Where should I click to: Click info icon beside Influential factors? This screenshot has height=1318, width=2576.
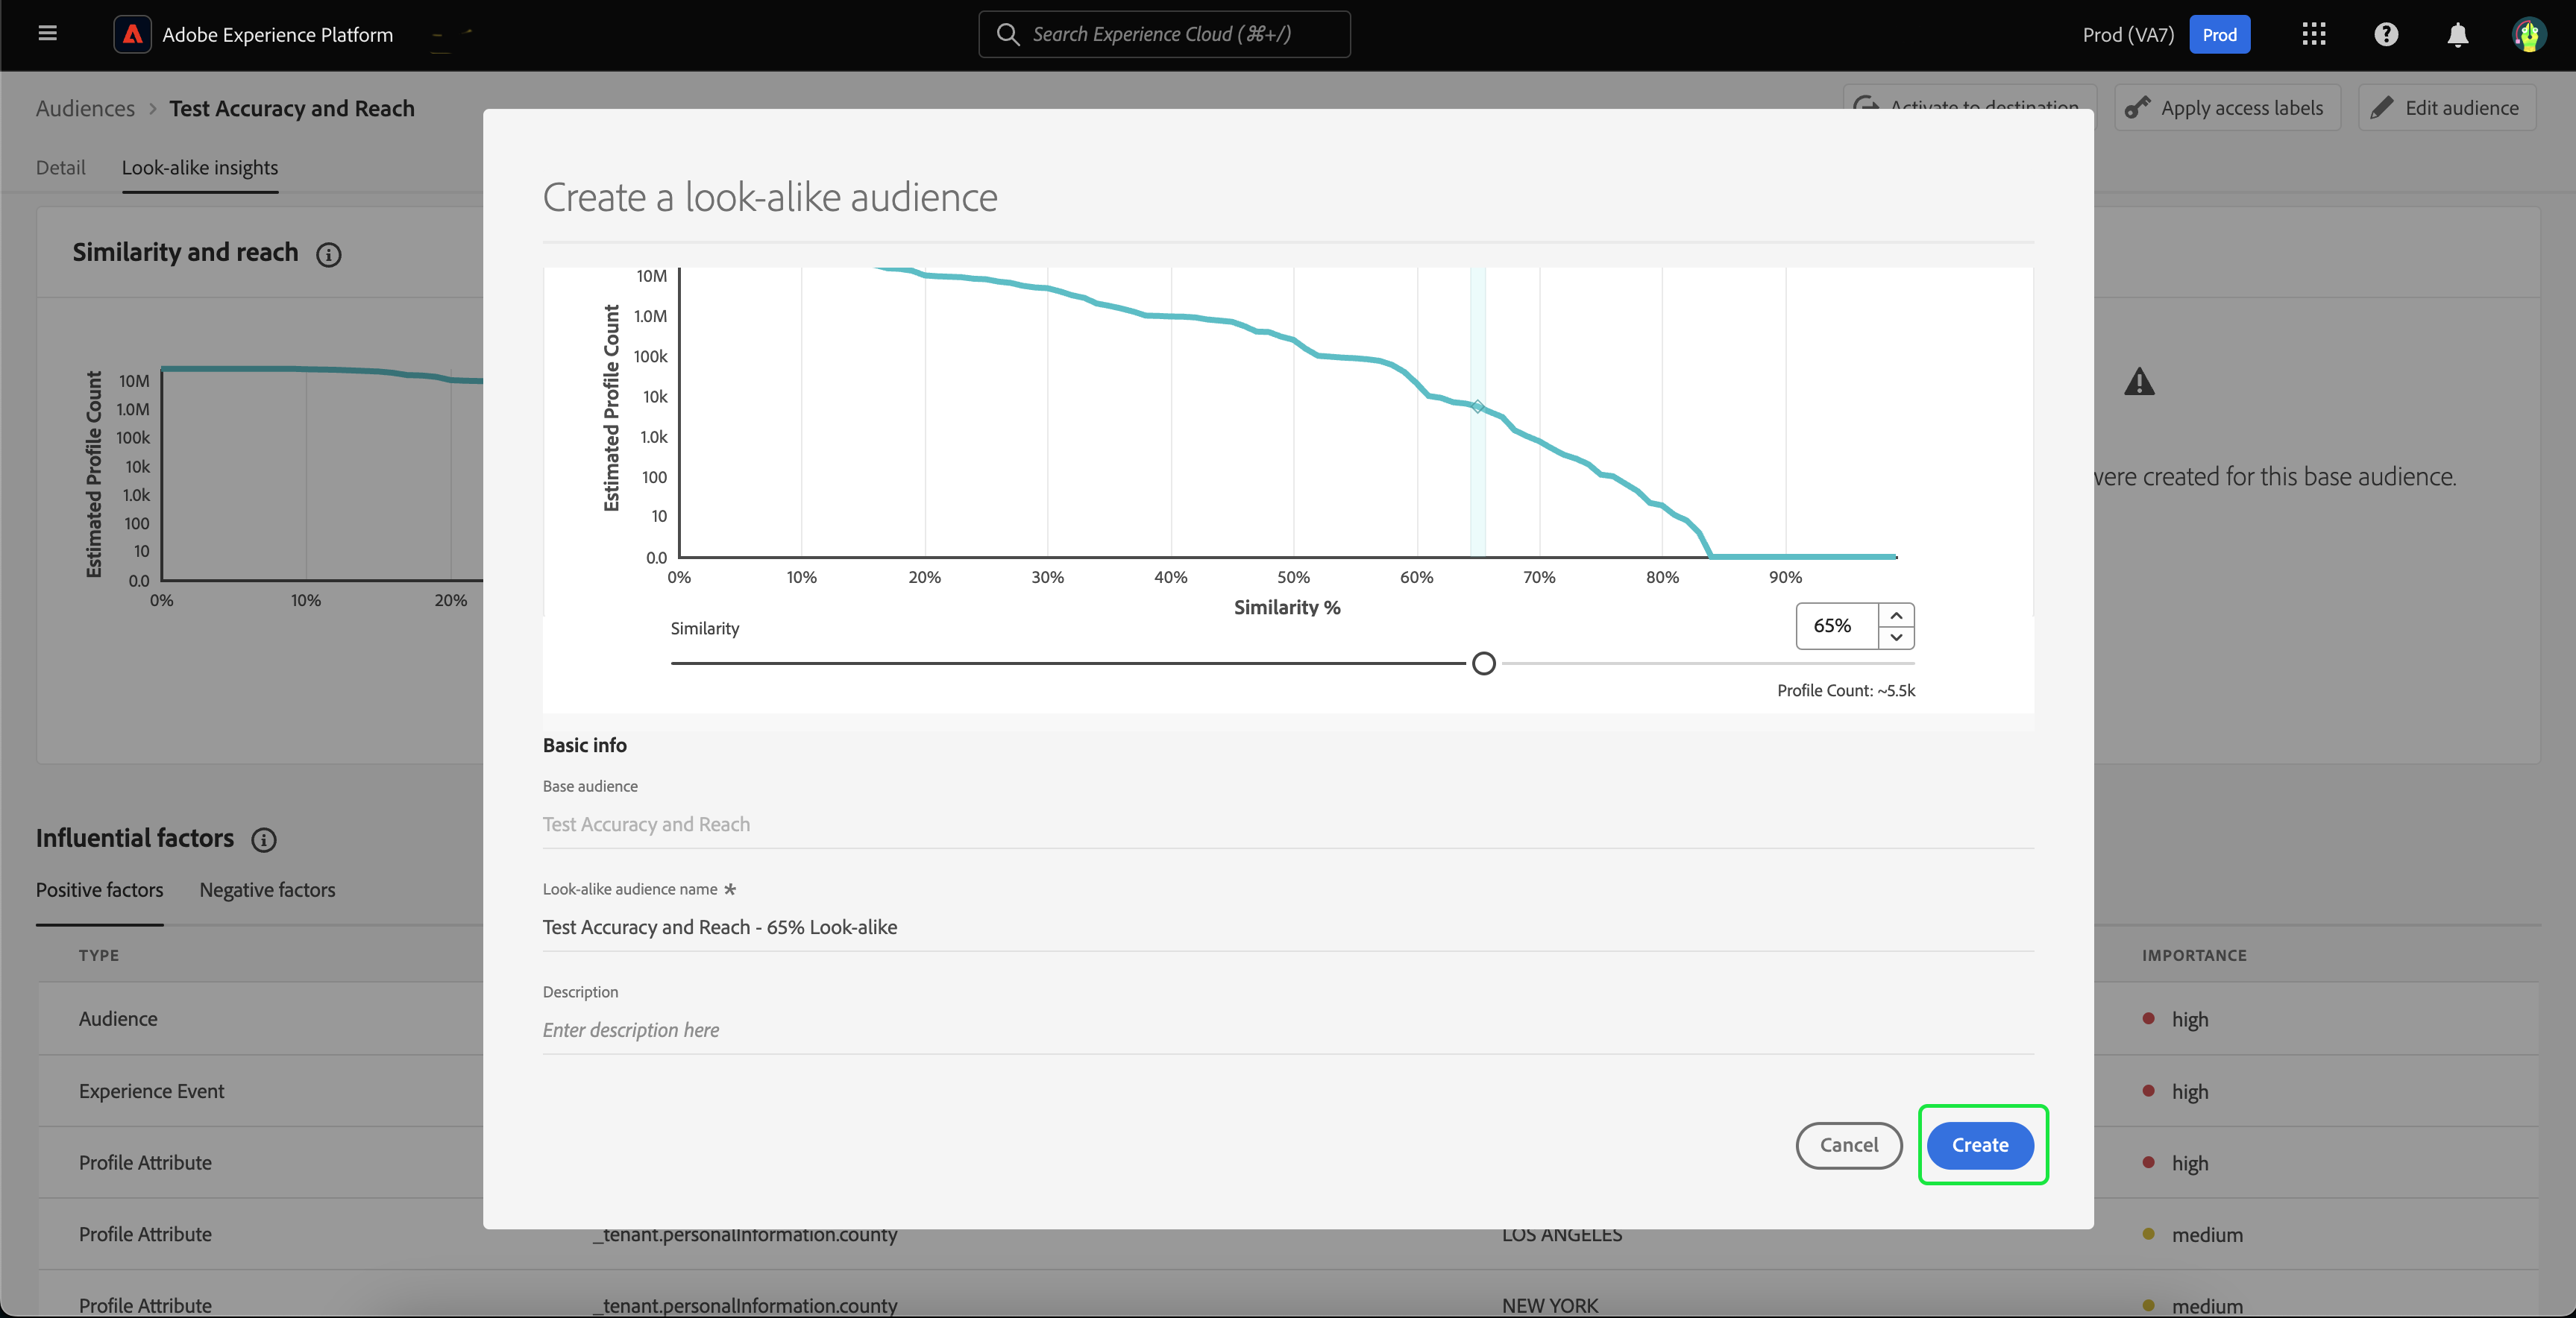point(264,840)
